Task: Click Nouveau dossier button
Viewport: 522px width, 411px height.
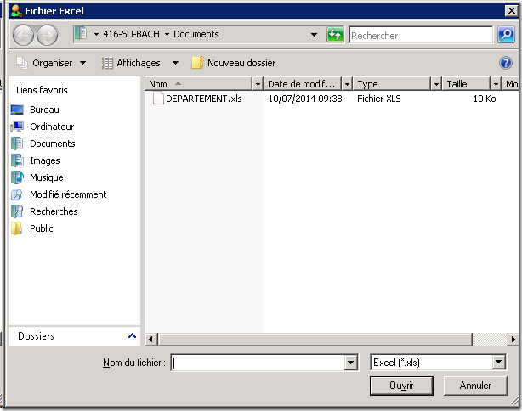Action: point(234,63)
